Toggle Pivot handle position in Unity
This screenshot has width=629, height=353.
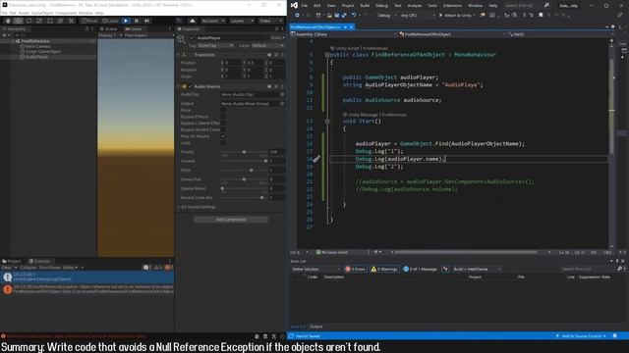89,21
